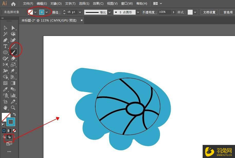Select the Shape Builder tool

pyautogui.click(x=5, y=77)
